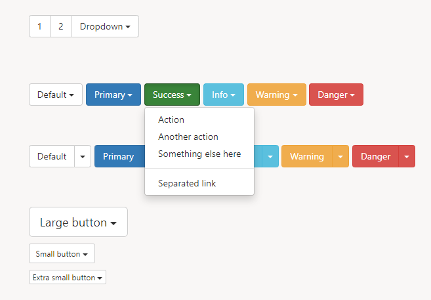431x300 pixels.
Task: Expand the blue Primary dropdown button
Action: click(x=113, y=95)
